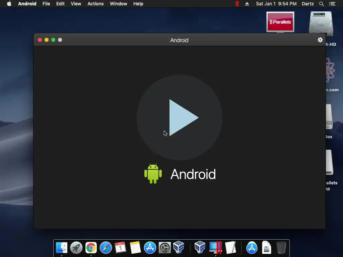Launch Google Chrome from the Dock
343x257 pixels.
(x=91, y=248)
